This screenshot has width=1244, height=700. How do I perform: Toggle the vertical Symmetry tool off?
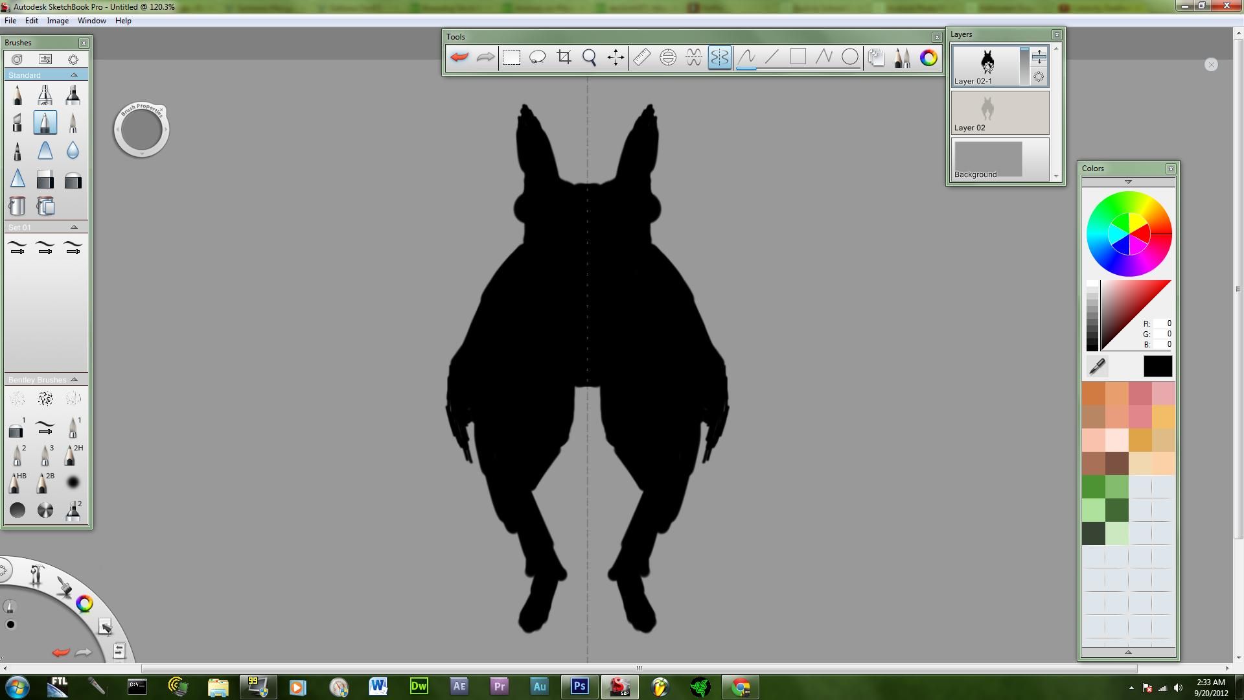pos(719,58)
